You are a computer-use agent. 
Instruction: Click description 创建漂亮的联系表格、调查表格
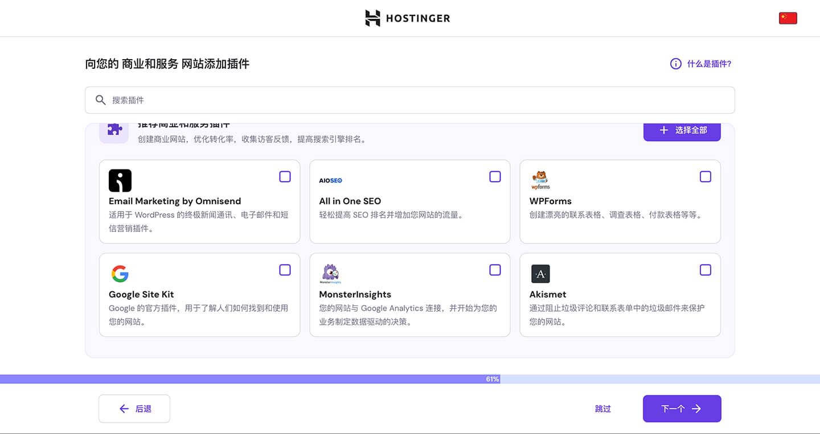(x=617, y=215)
